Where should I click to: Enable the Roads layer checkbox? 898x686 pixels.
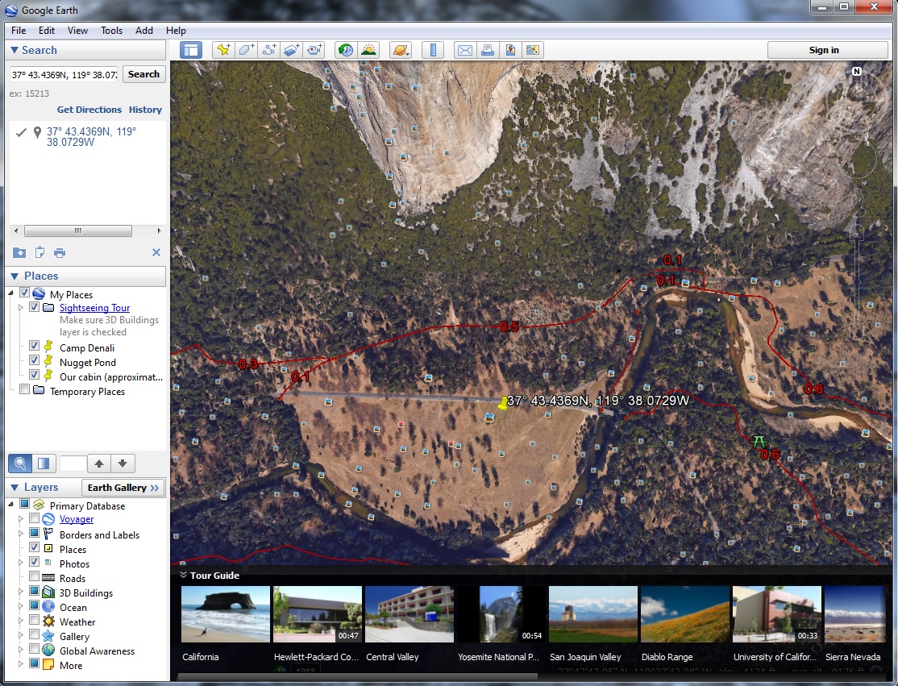(x=34, y=576)
